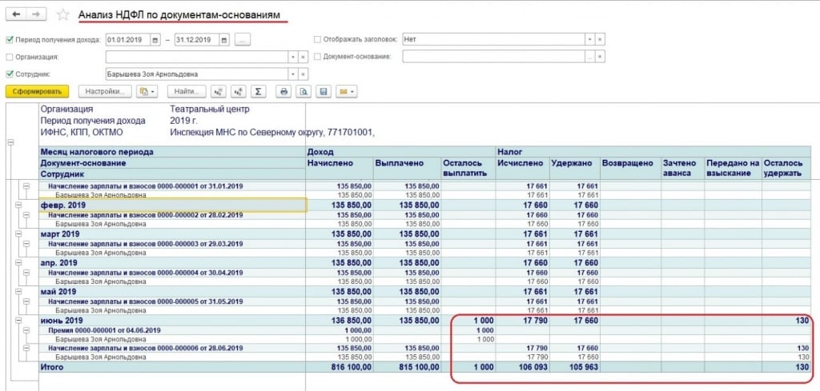Collapse the 'март 2019' row group
820x391 pixels.
pyautogui.click(x=17, y=234)
